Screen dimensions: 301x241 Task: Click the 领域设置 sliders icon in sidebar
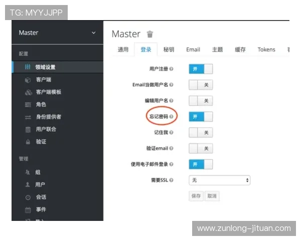coord(28,67)
